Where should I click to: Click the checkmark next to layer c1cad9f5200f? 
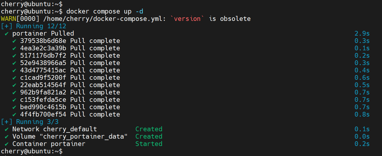14,78
